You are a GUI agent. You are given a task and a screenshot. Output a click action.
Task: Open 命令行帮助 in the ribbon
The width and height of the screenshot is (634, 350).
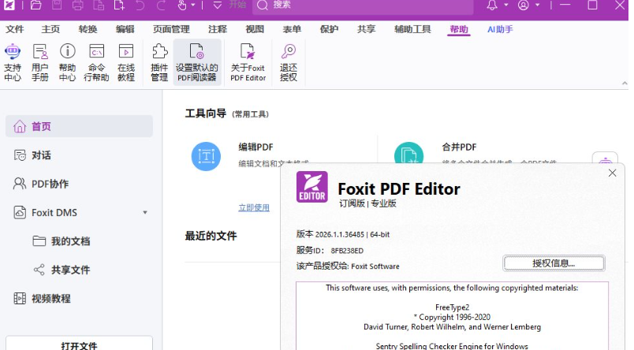tap(96, 62)
